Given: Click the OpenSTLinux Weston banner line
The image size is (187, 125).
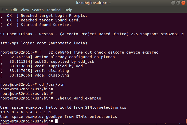Looking at the screenshot, I should click(92, 34).
